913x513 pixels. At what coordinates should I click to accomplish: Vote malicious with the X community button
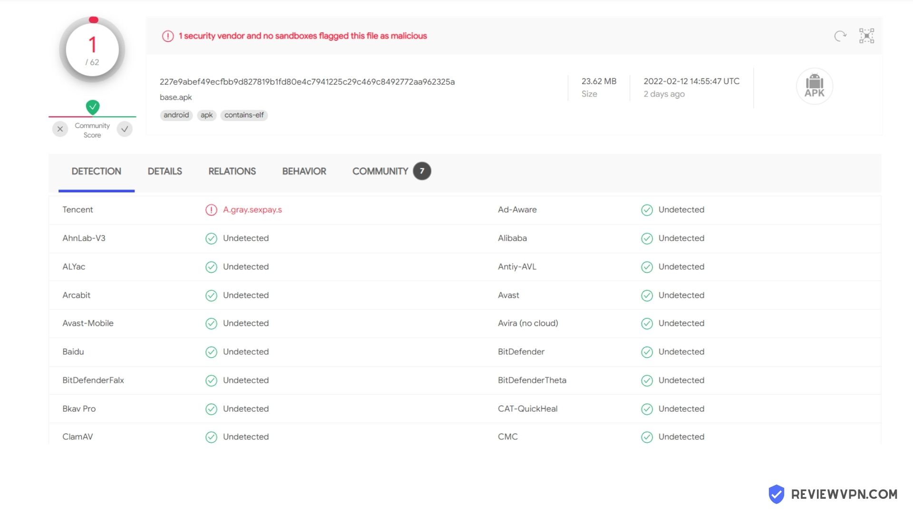click(60, 129)
